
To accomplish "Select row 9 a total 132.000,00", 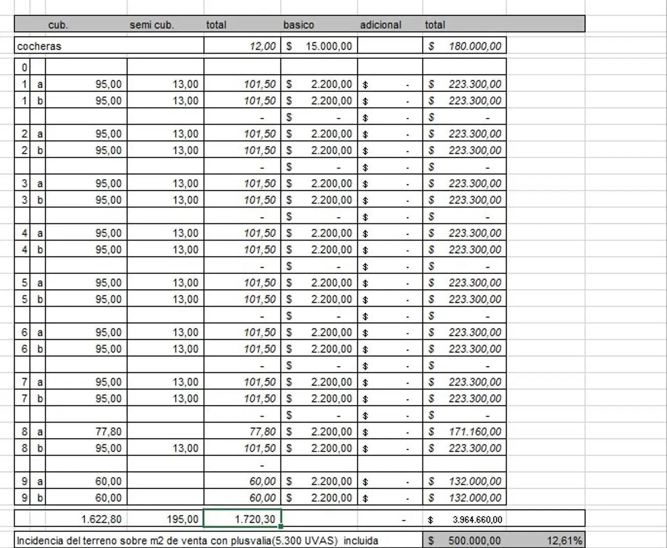I will click(464, 481).
